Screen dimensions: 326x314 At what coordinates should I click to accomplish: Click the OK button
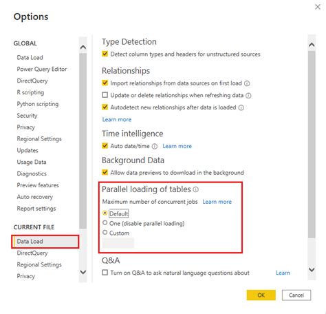tap(261, 295)
